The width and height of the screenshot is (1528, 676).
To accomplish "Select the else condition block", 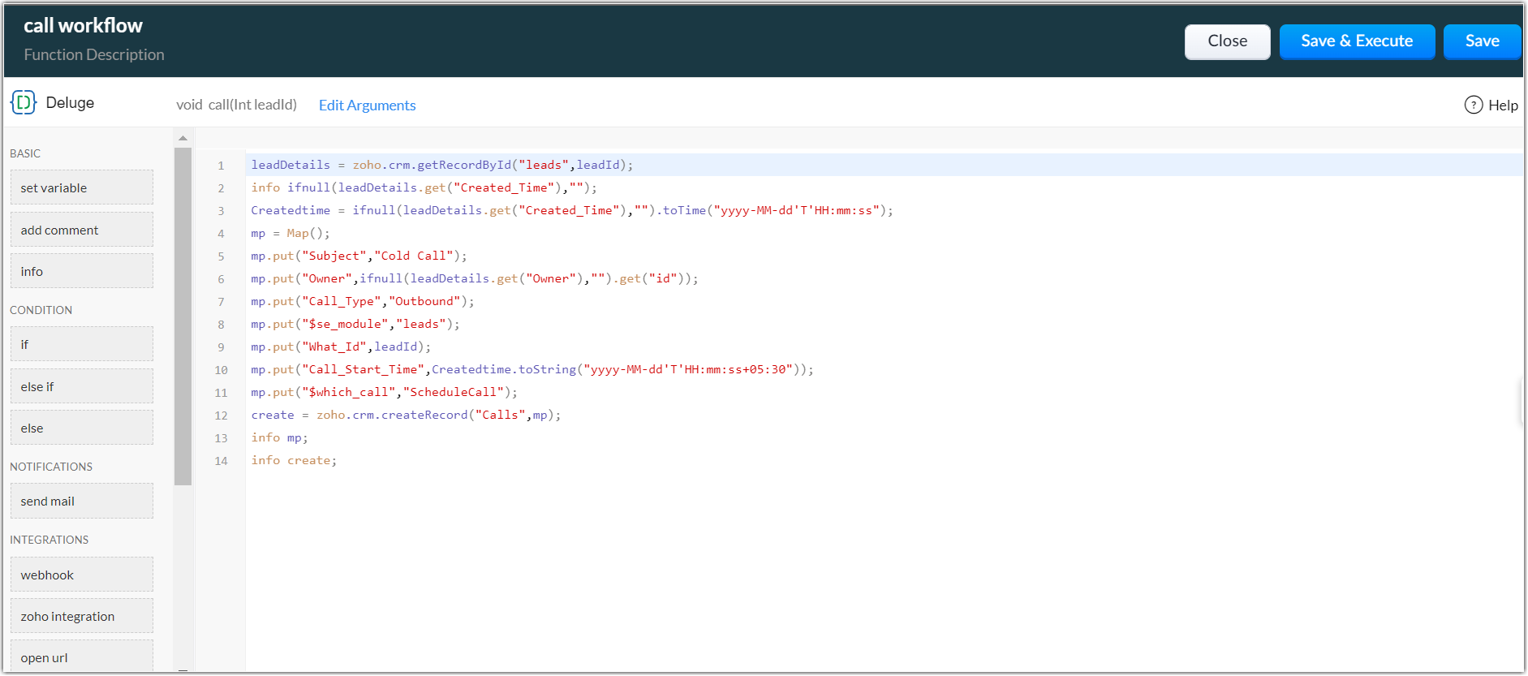I will click(82, 428).
